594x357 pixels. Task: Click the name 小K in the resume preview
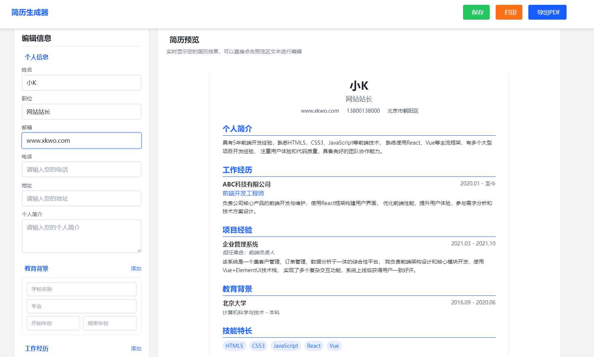(x=359, y=85)
